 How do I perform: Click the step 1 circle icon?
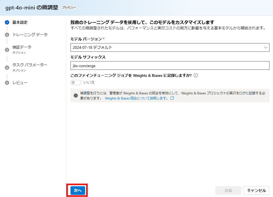7,22
